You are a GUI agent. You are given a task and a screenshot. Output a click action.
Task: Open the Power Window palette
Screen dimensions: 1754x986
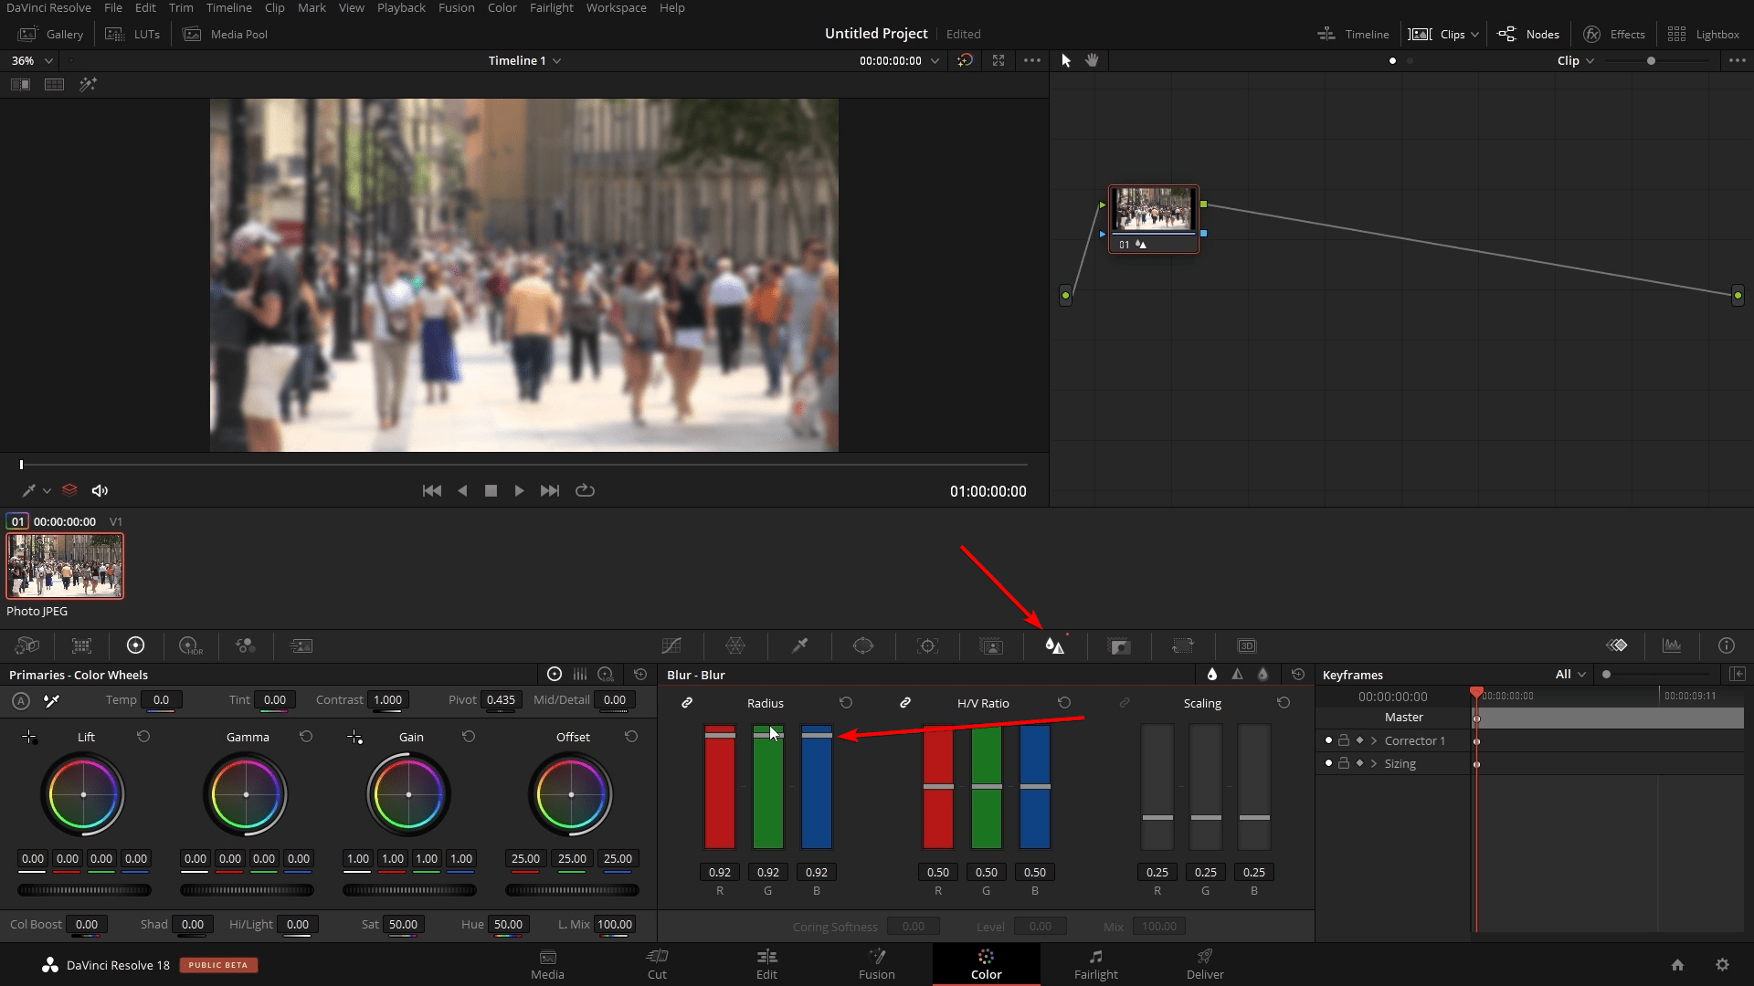(864, 645)
